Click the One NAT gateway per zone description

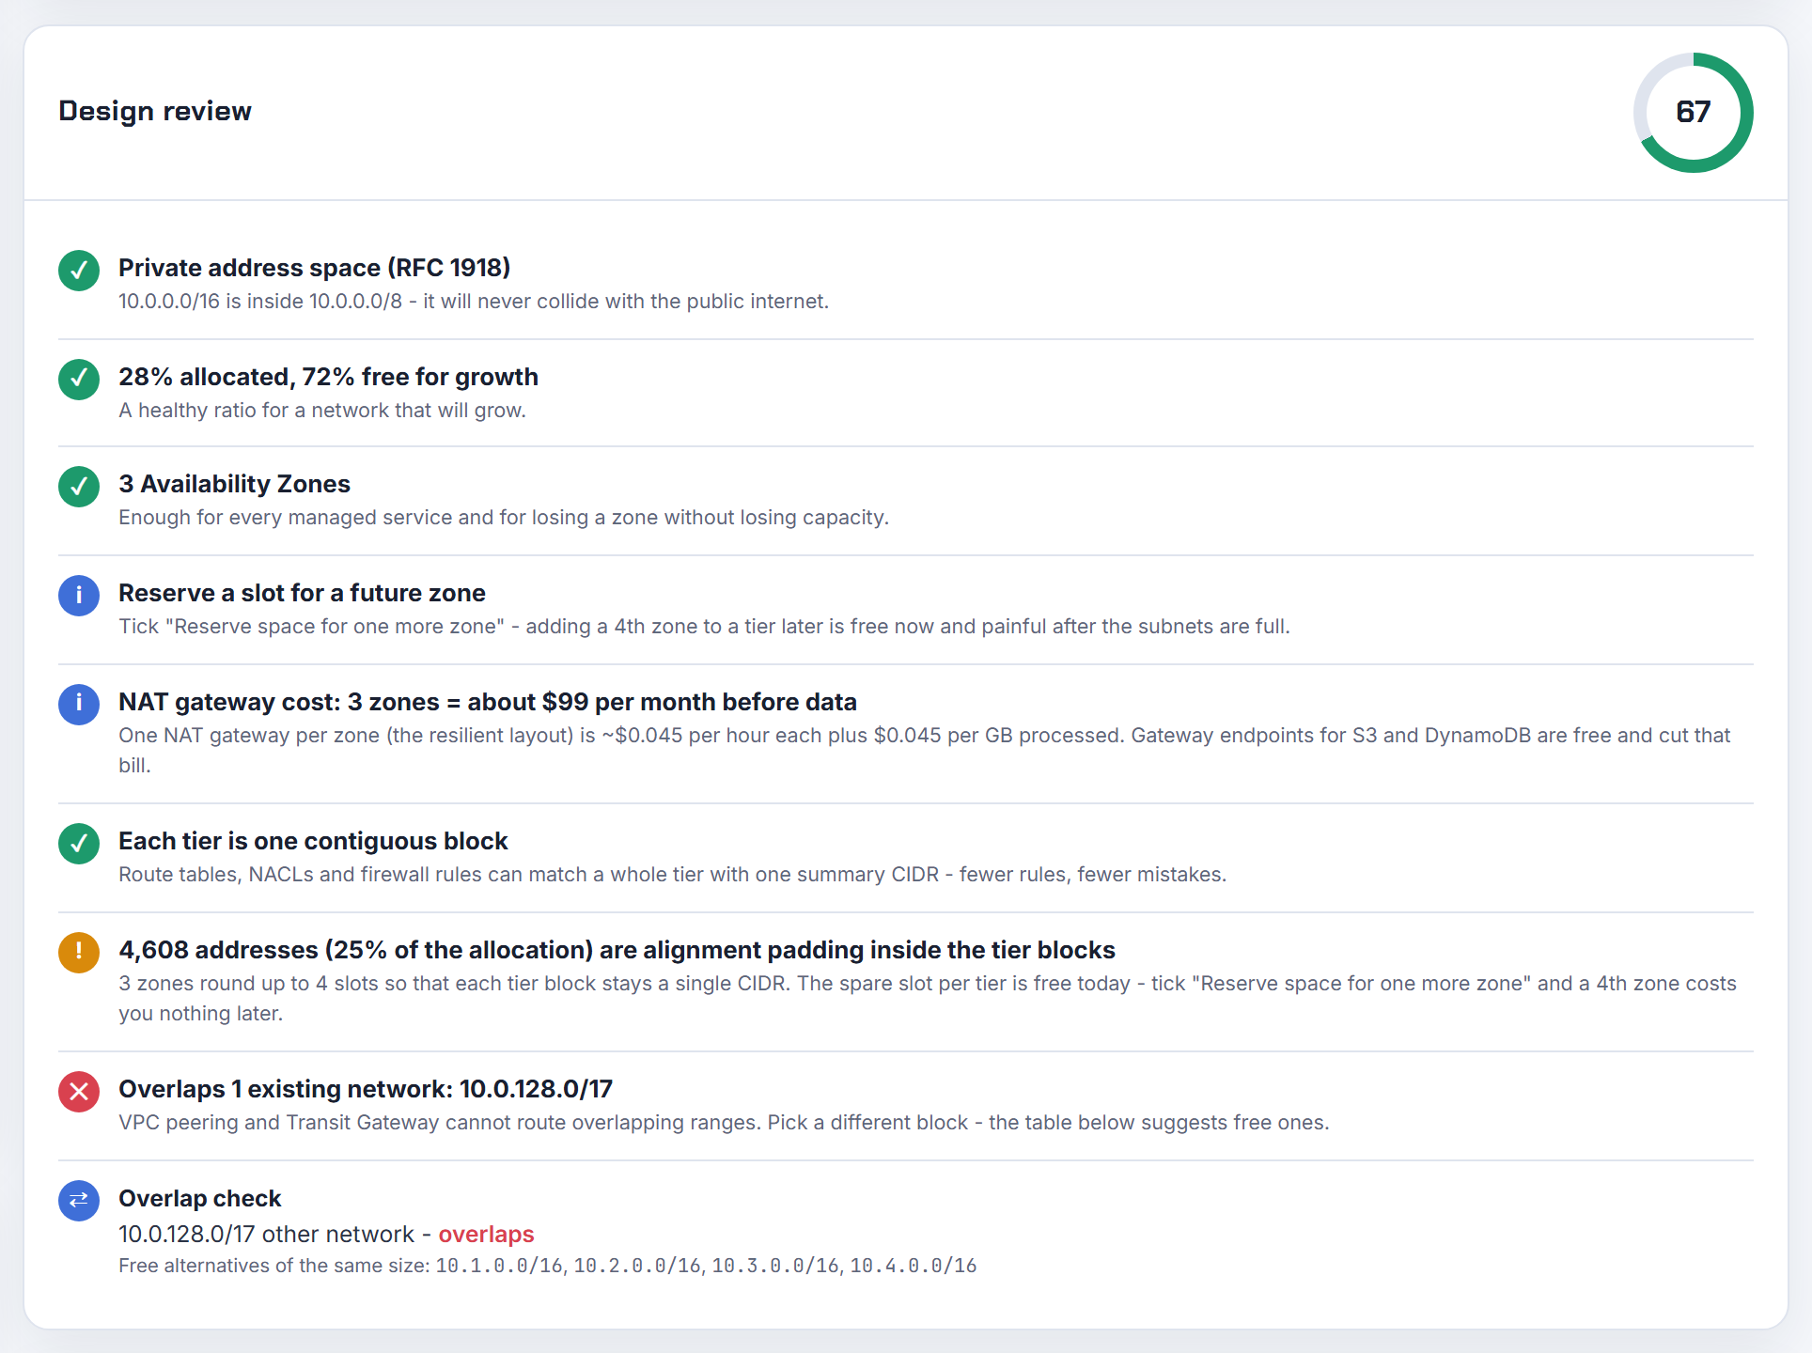pyautogui.click(x=925, y=750)
